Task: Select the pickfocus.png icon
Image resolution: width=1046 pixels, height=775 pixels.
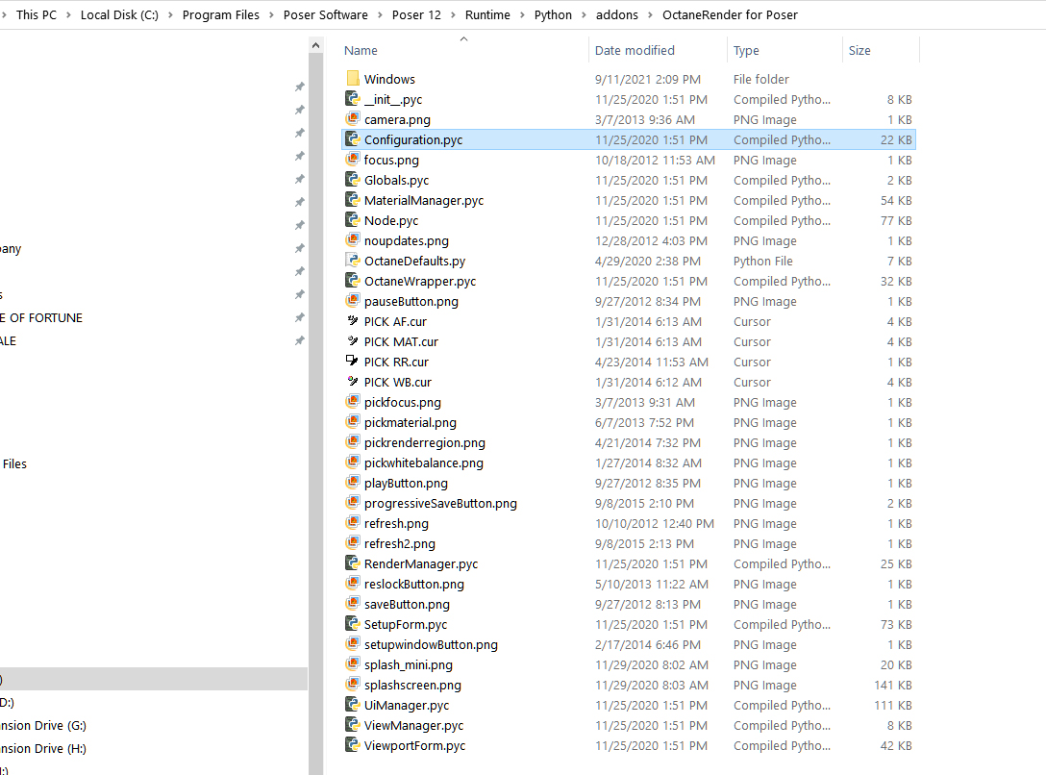Action: (353, 402)
